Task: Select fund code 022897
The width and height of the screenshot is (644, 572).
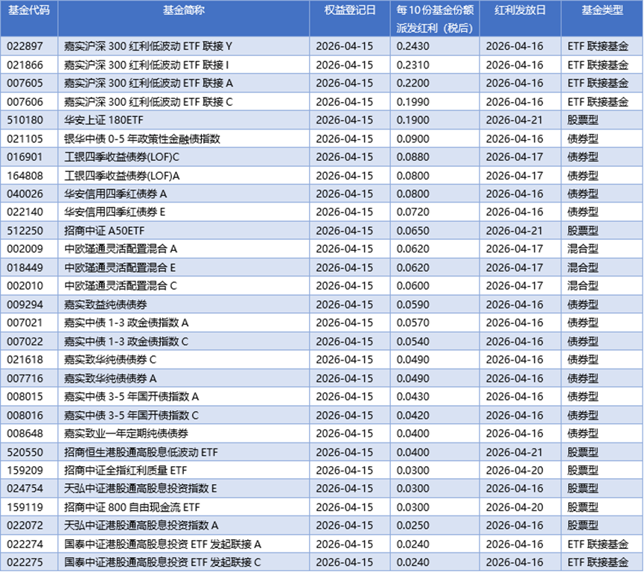Action: tap(25, 46)
